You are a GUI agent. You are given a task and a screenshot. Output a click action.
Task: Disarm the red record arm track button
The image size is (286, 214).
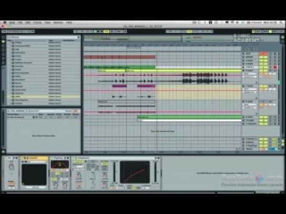pyautogui.click(x=275, y=67)
